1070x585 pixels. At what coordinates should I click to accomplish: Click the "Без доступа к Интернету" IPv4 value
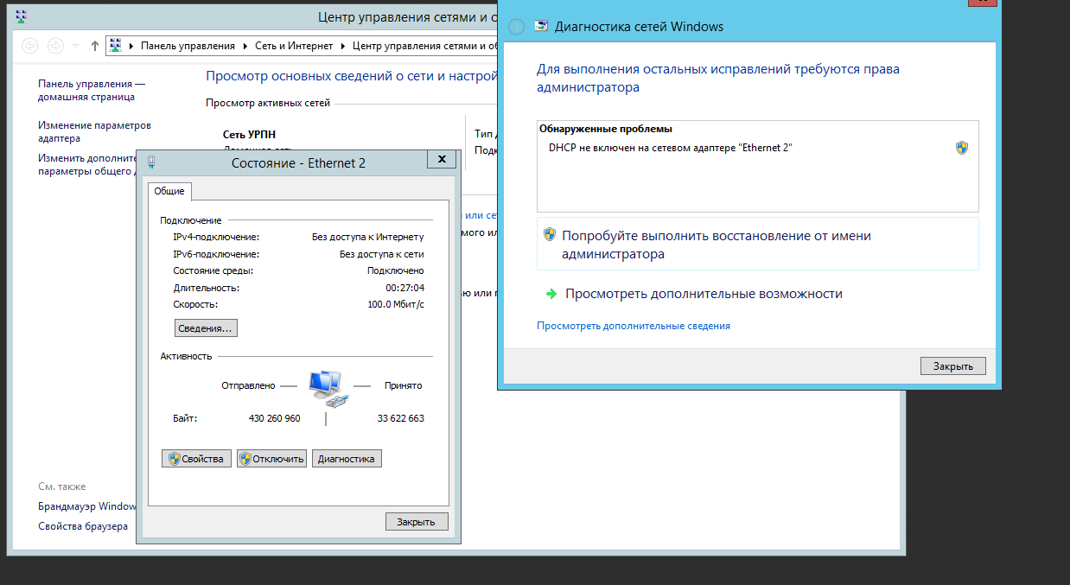pos(368,237)
